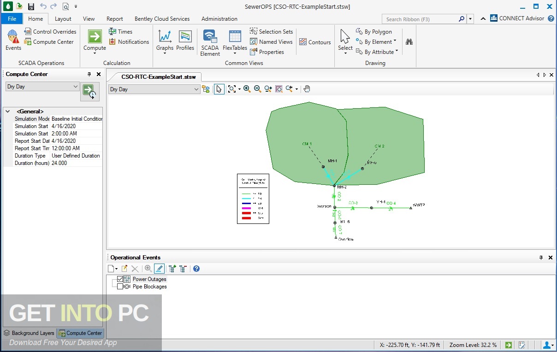Open the Times dialog

(121, 32)
